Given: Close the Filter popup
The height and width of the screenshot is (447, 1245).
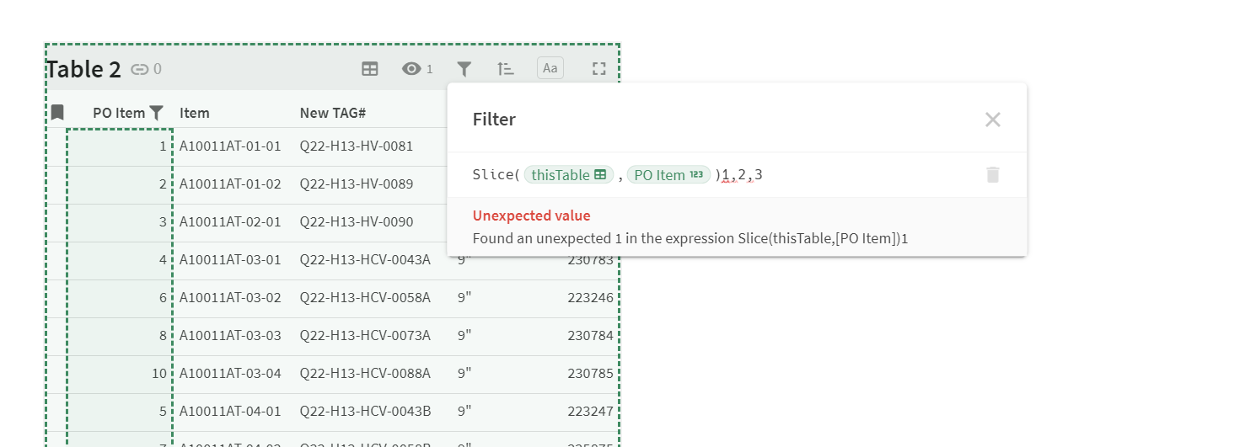Looking at the screenshot, I should (x=993, y=120).
